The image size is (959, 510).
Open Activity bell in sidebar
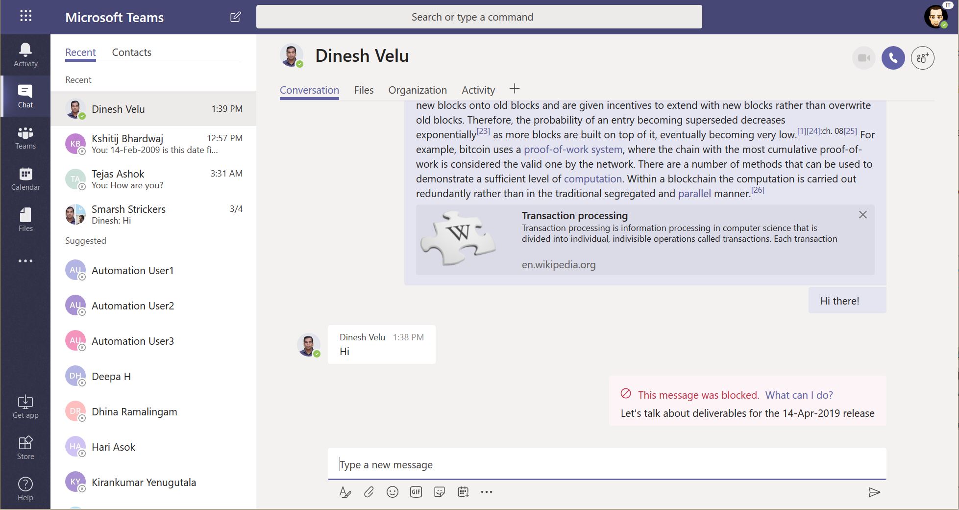coord(25,55)
